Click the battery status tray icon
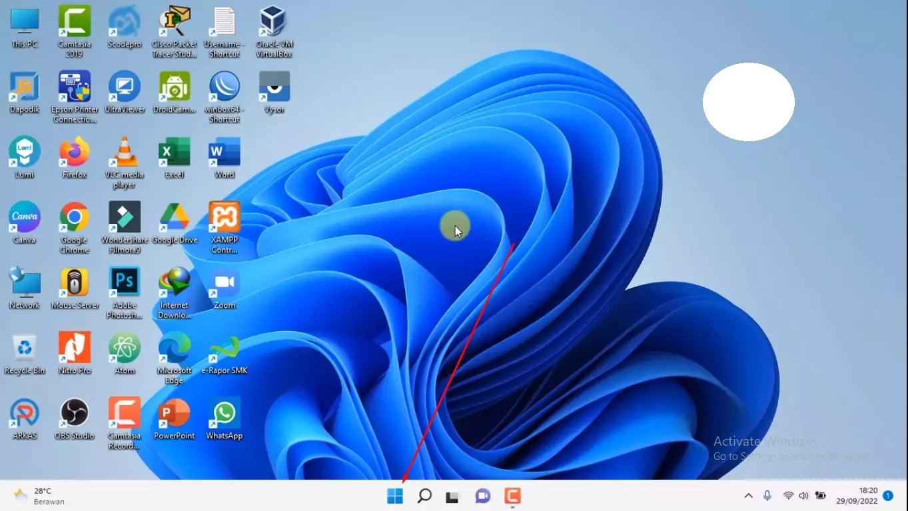This screenshot has width=908, height=511. [x=821, y=496]
